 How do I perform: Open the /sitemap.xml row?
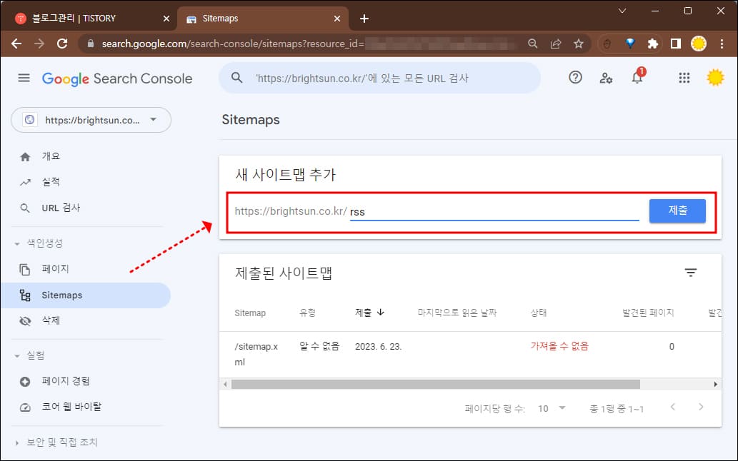tap(470, 355)
